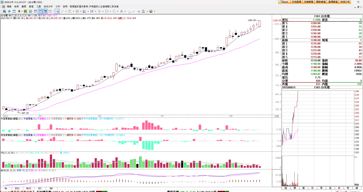Click the sigma-shaped drawing tool icon
Image resolution: width=363 pixels, height=192 pixels.
click(x=70, y=11)
